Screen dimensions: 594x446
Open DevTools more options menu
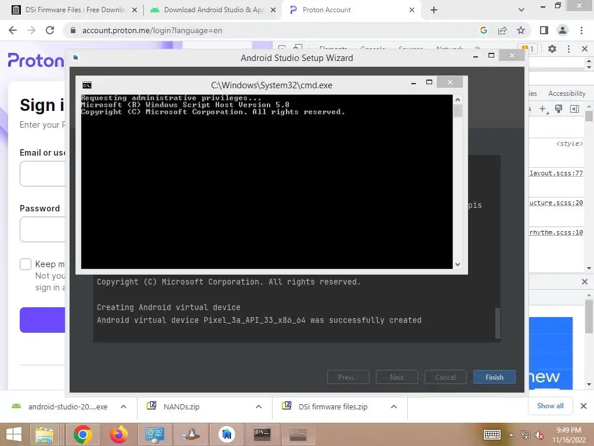(x=568, y=49)
